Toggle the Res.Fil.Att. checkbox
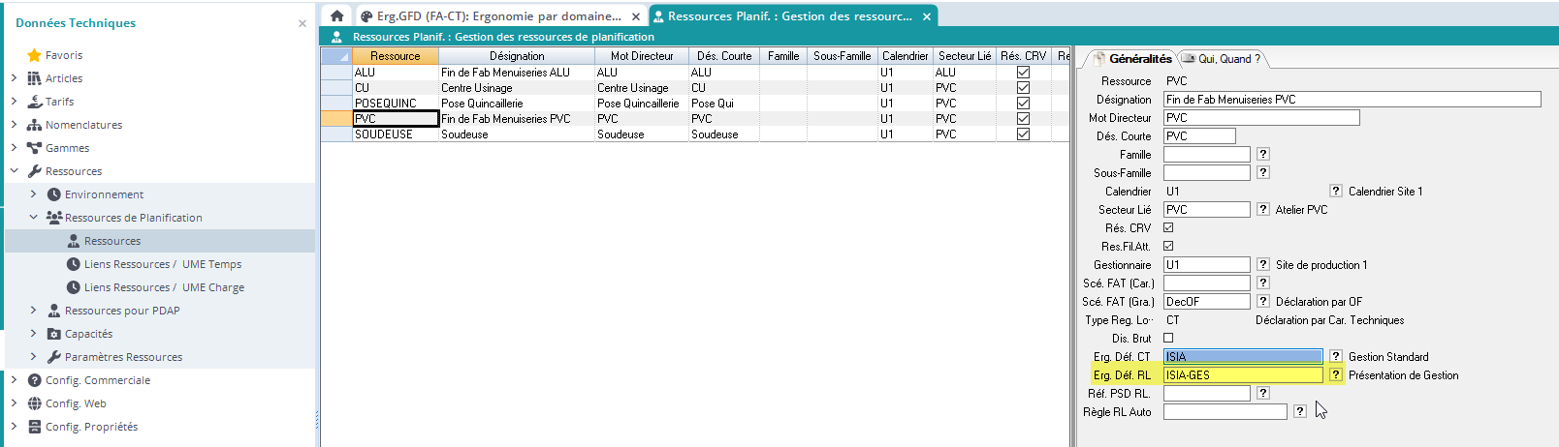 point(1168,247)
